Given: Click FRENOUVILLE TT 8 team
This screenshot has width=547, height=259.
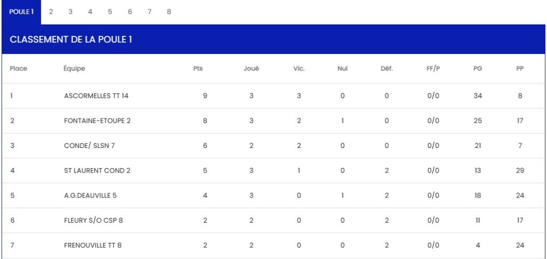Looking at the screenshot, I should point(94,246).
